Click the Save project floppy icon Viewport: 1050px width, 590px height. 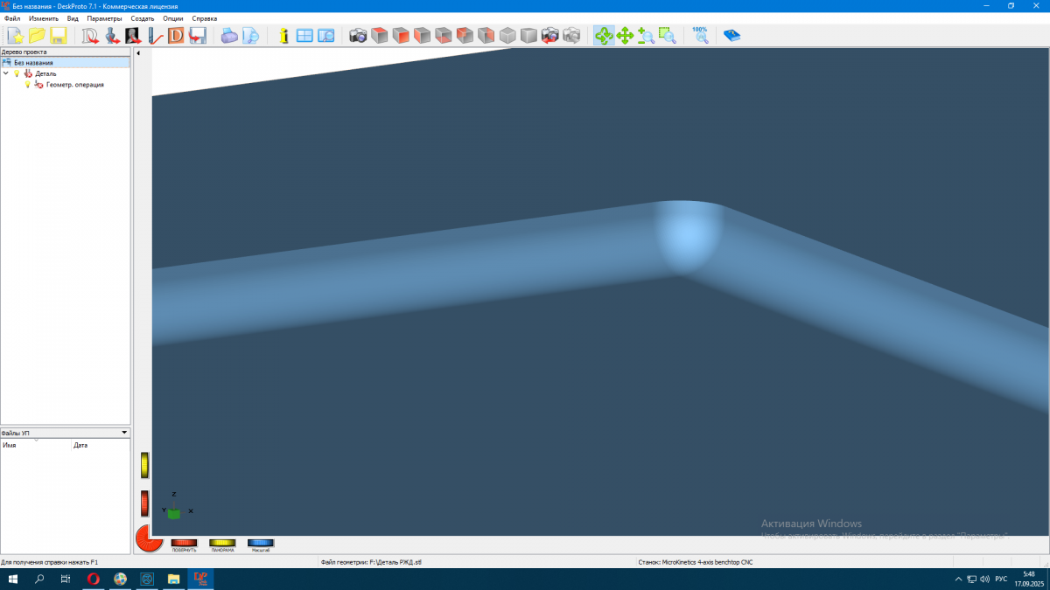pos(59,36)
